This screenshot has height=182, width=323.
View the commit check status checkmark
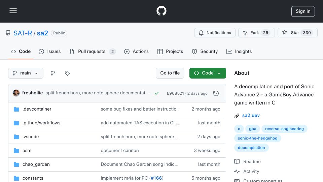pos(157,93)
